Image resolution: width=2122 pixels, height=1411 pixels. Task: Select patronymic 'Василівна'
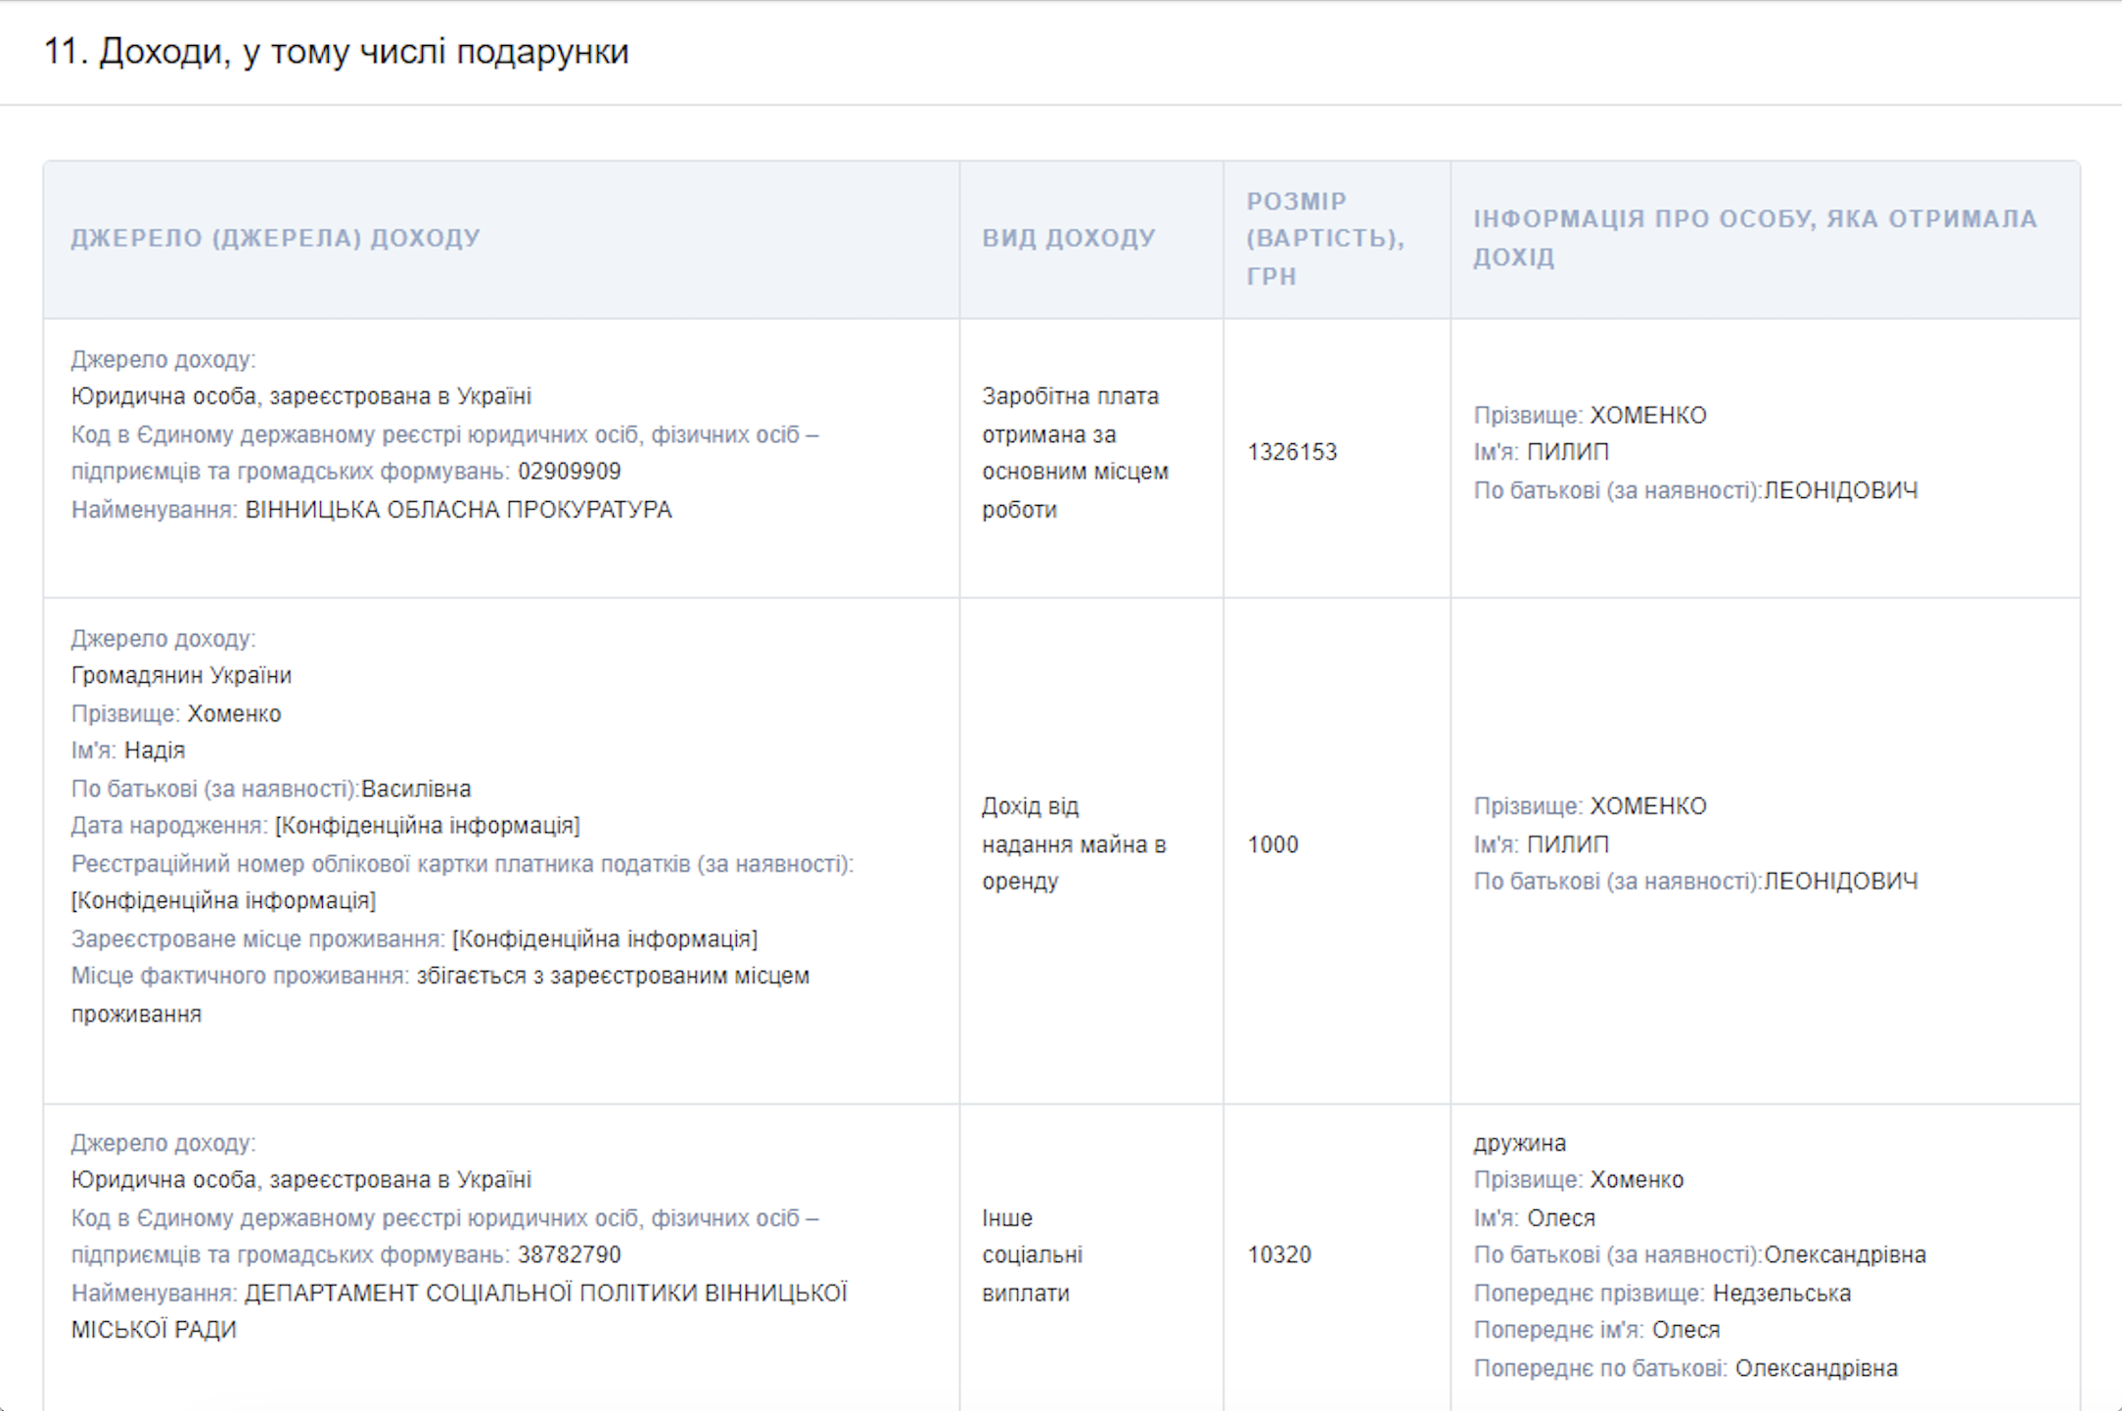[x=416, y=789]
